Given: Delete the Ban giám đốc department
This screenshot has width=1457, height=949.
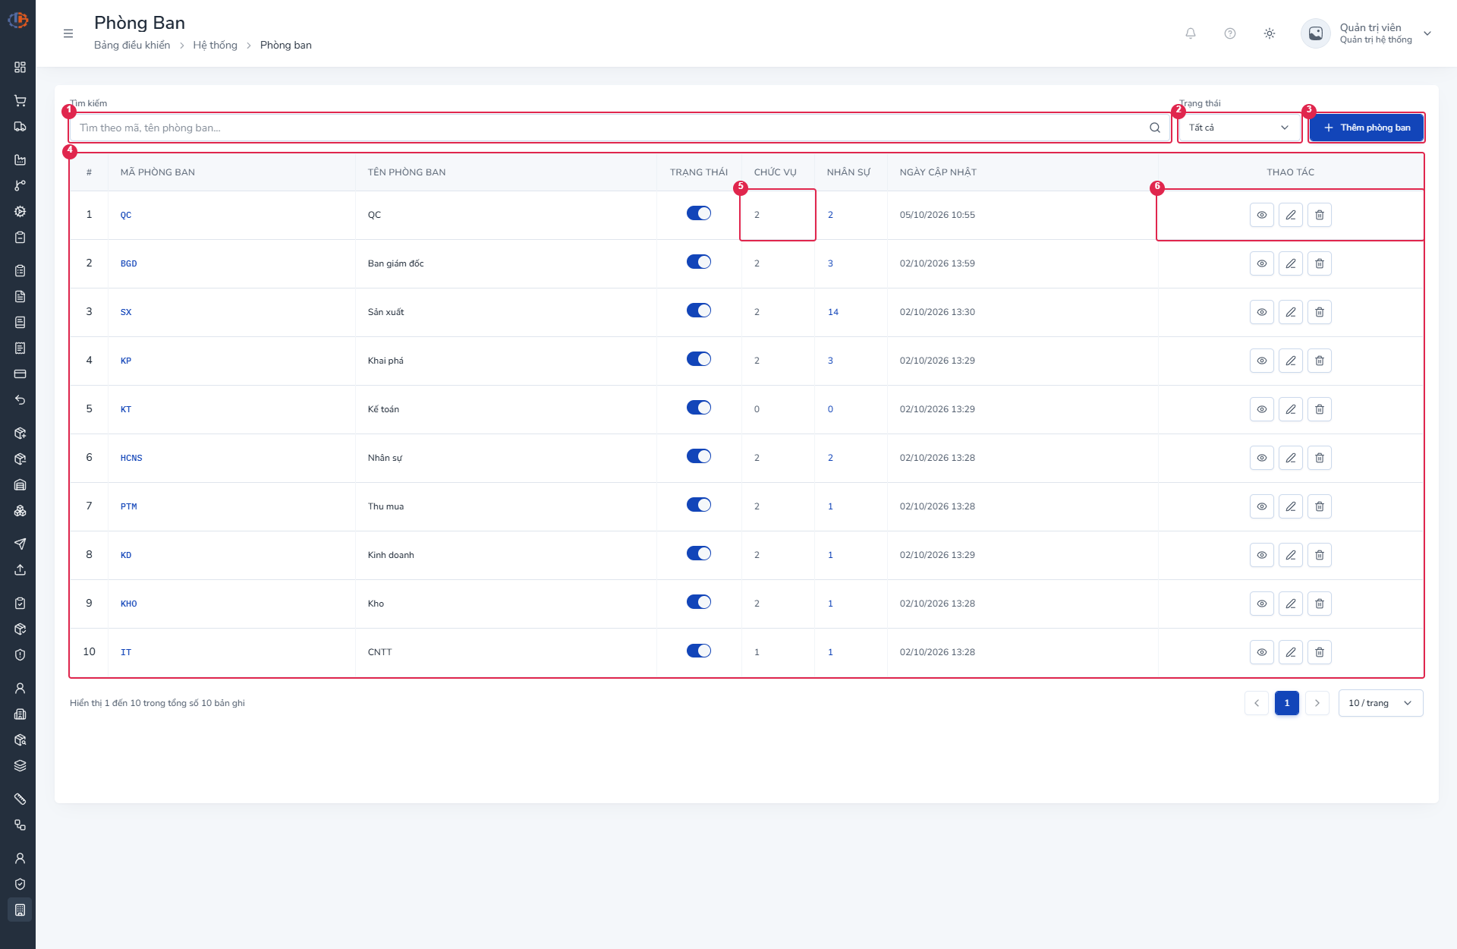Looking at the screenshot, I should pyautogui.click(x=1320, y=263).
